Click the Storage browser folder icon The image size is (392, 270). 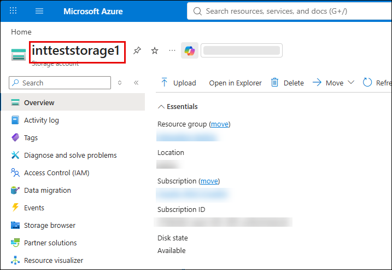coord(15,225)
